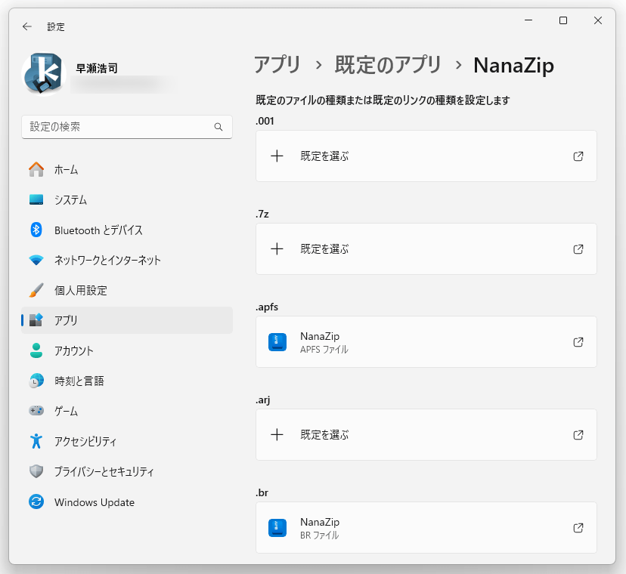Click the back arrow in title bar
Screen dimensions: 626x574
(26, 26)
